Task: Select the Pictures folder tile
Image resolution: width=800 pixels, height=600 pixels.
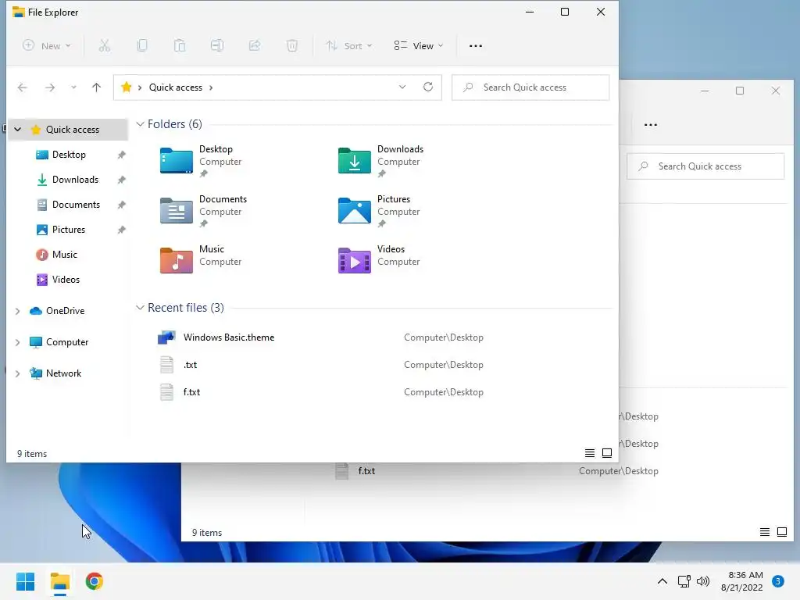Action: [380, 211]
